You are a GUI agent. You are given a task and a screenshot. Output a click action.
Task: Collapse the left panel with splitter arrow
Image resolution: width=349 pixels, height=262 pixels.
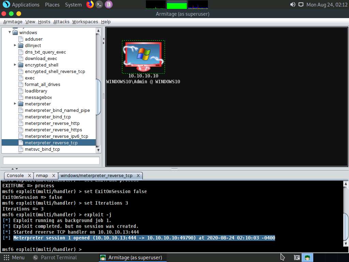[104, 39]
